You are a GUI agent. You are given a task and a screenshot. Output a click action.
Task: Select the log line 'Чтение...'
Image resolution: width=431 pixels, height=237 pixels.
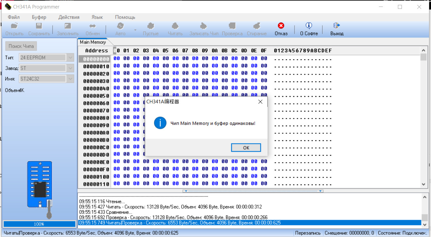tap(102, 202)
